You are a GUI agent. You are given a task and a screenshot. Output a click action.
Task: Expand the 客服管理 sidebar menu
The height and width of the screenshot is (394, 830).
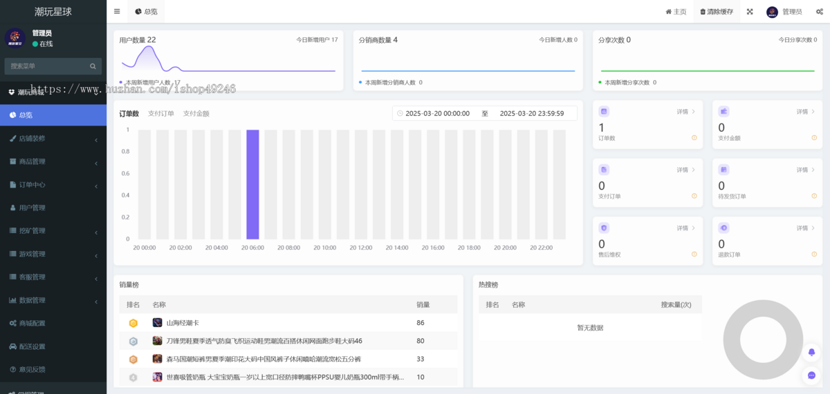tap(53, 277)
